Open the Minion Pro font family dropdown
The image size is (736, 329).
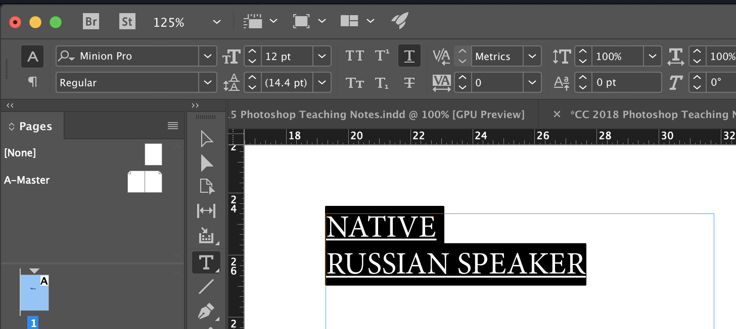207,56
